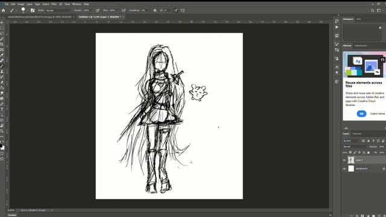Select the Move tool in toolbar
Image resolution: width=386 pixels, height=217 pixels.
tap(2, 23)
